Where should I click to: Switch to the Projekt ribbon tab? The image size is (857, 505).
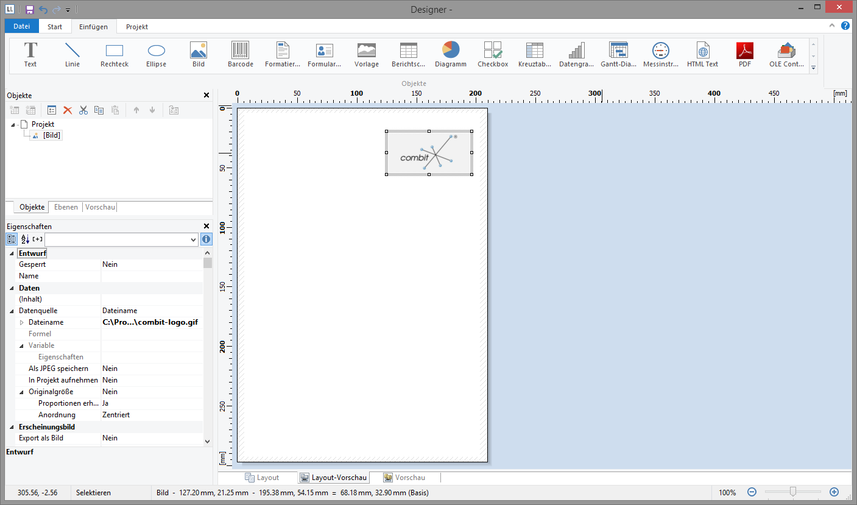point(137,27)
